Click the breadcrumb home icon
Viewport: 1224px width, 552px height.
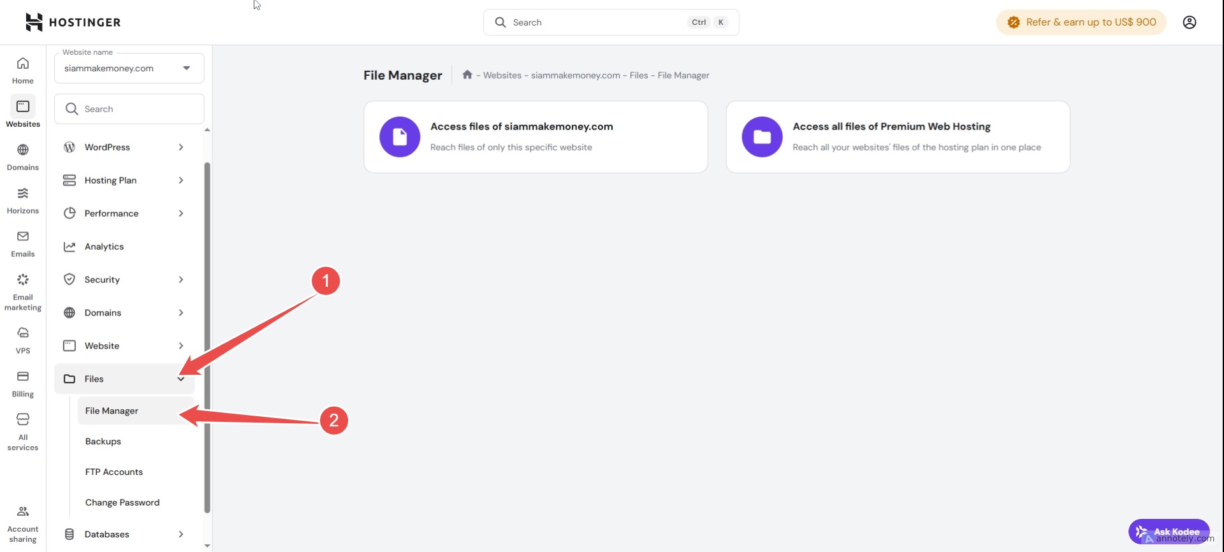[467, 75]
